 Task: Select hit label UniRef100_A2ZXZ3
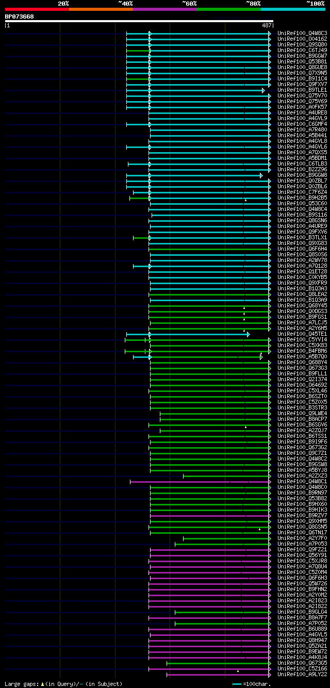302,476
